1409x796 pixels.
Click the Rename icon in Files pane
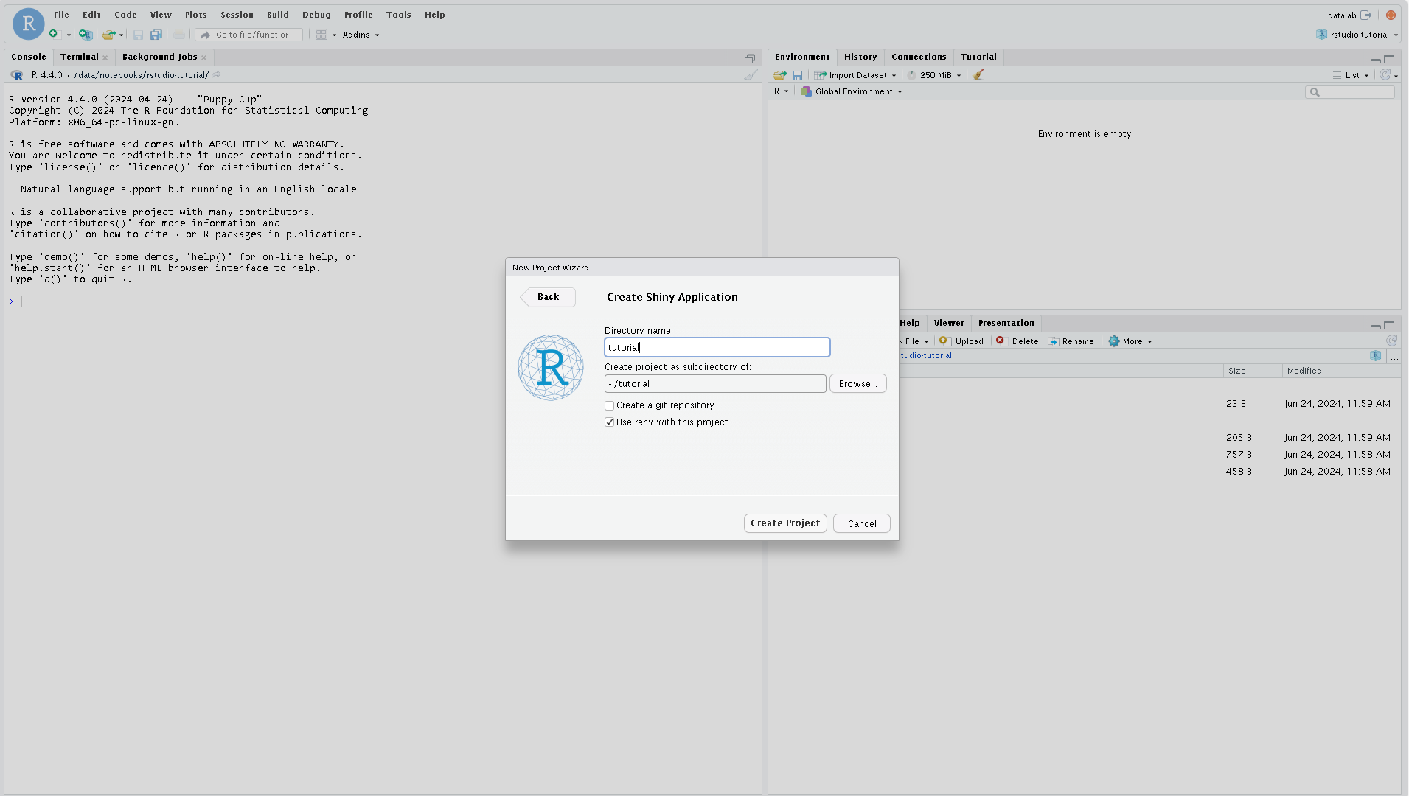point(1054,341)
